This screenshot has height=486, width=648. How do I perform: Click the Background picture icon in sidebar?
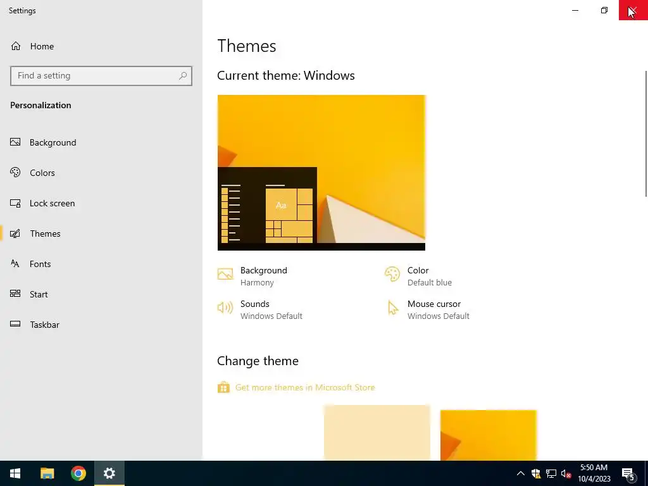tap(15, 142)
